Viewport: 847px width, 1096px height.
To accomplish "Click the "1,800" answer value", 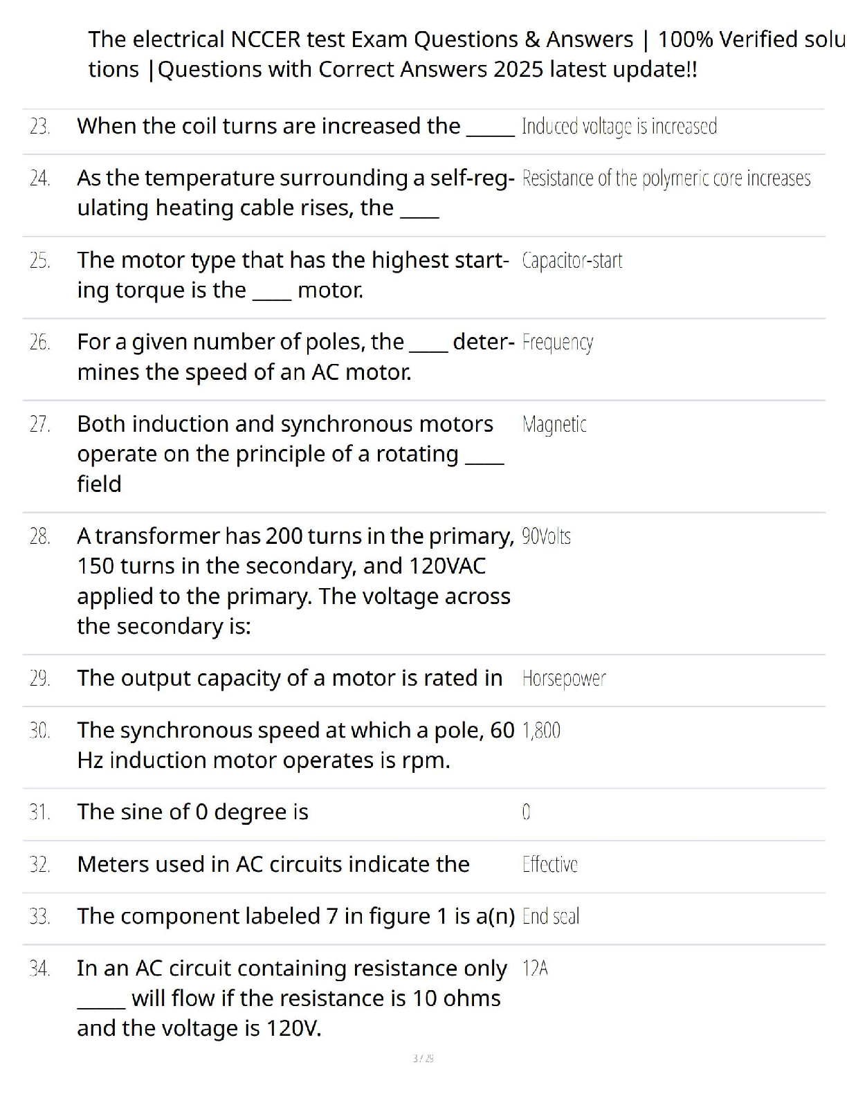I will click(x=541, y=731).
